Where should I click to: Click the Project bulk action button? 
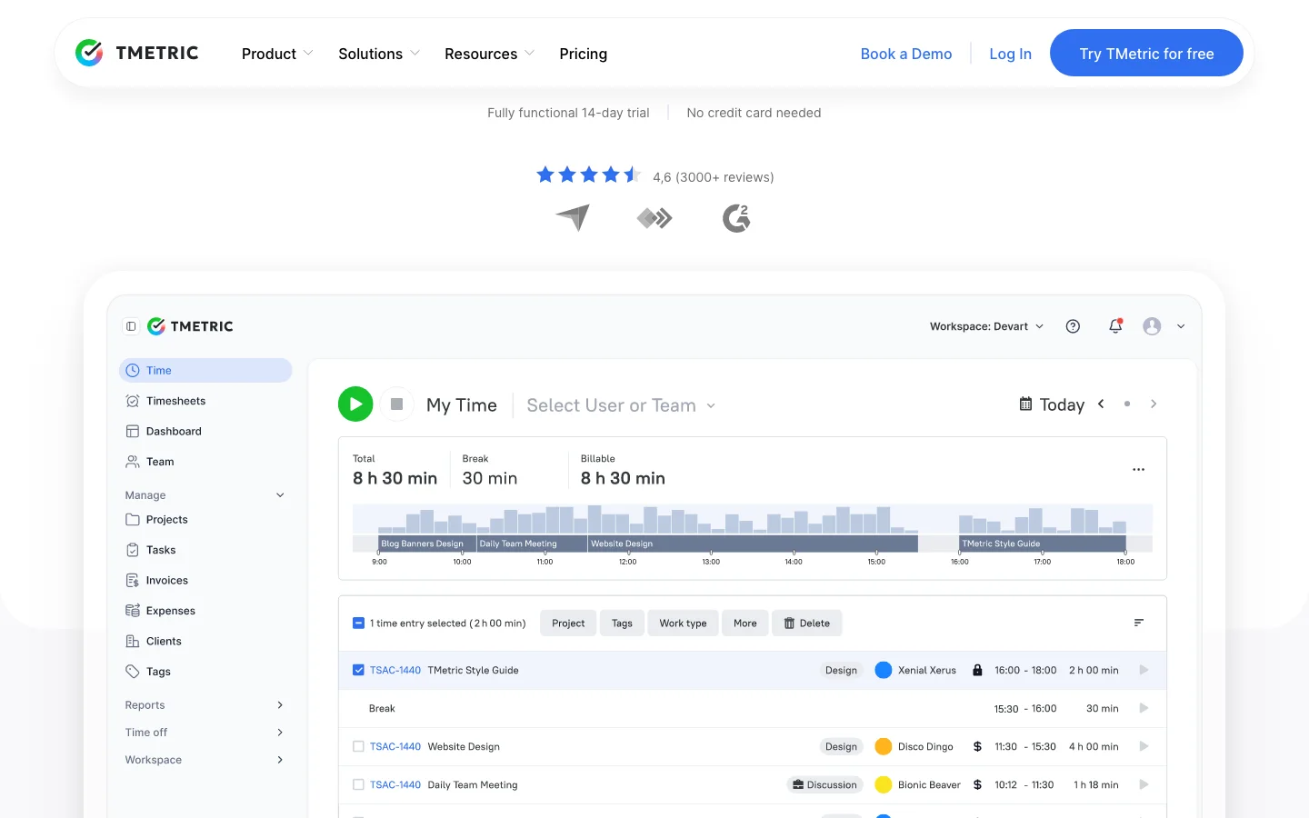(568, 623)
